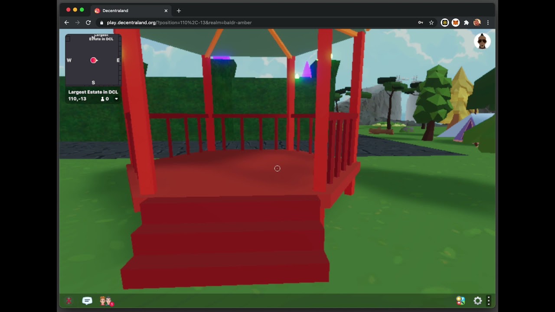Open Decentraland settings gear
The height and width of the screenshot is (312, 555).
click(x=477, y=301)
